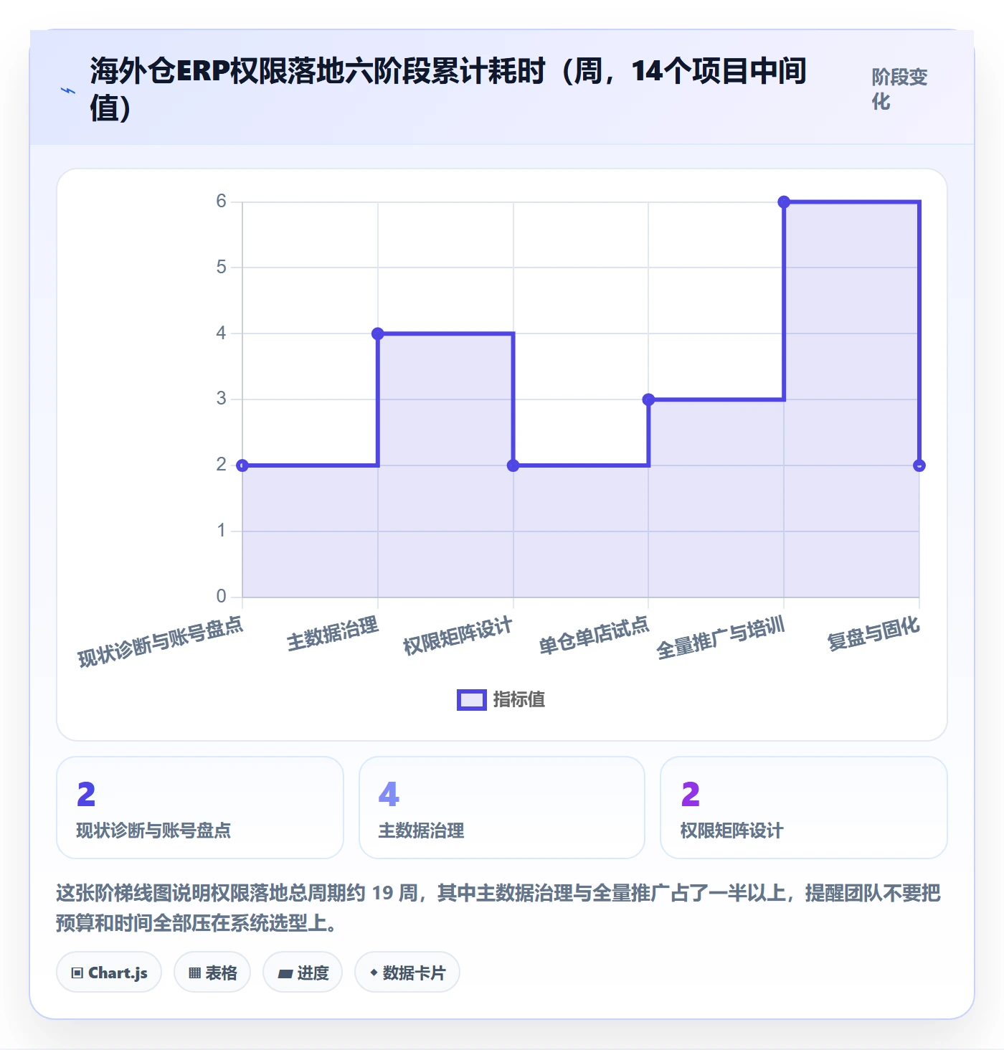Click the 全量推广与培训 x-axis label
This screenshot has height=1050, width=1004.
pos(721,638)
